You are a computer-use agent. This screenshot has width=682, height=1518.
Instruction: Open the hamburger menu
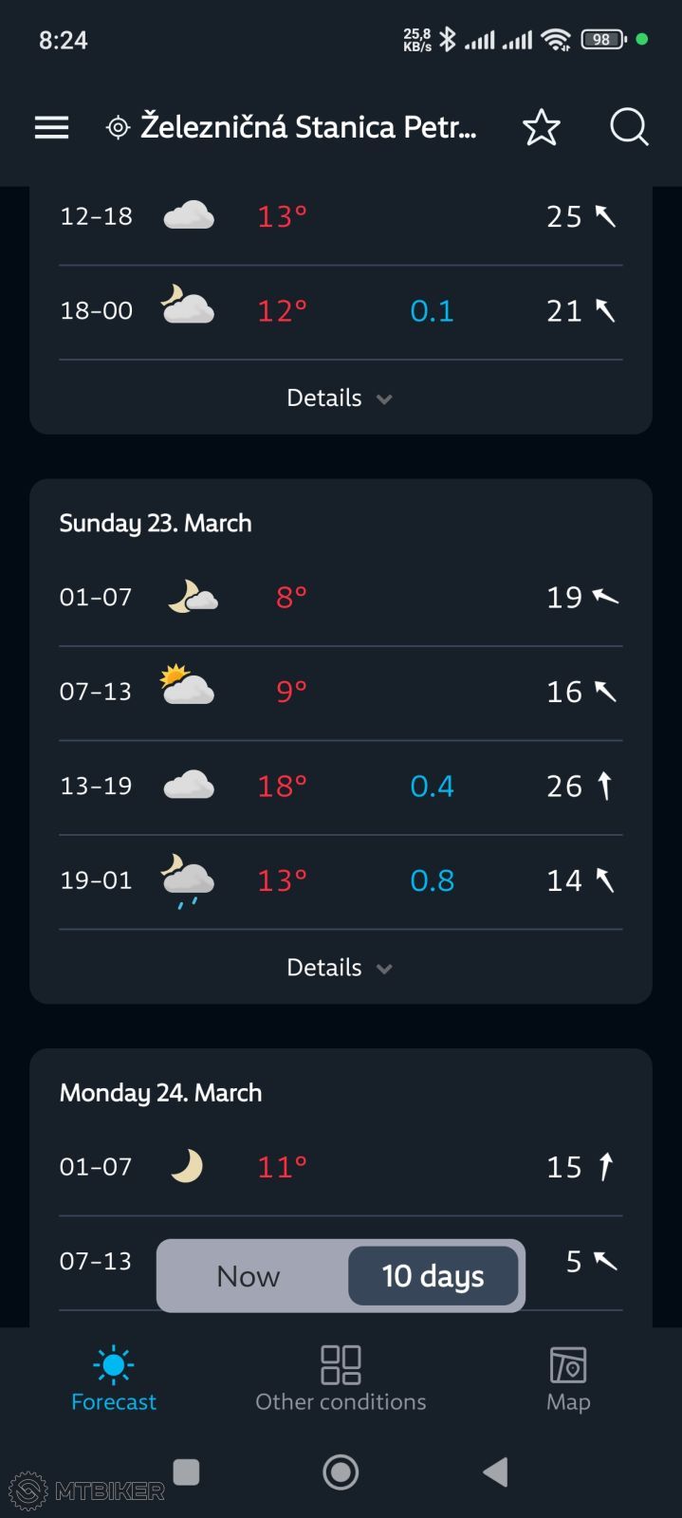[51, 127]
